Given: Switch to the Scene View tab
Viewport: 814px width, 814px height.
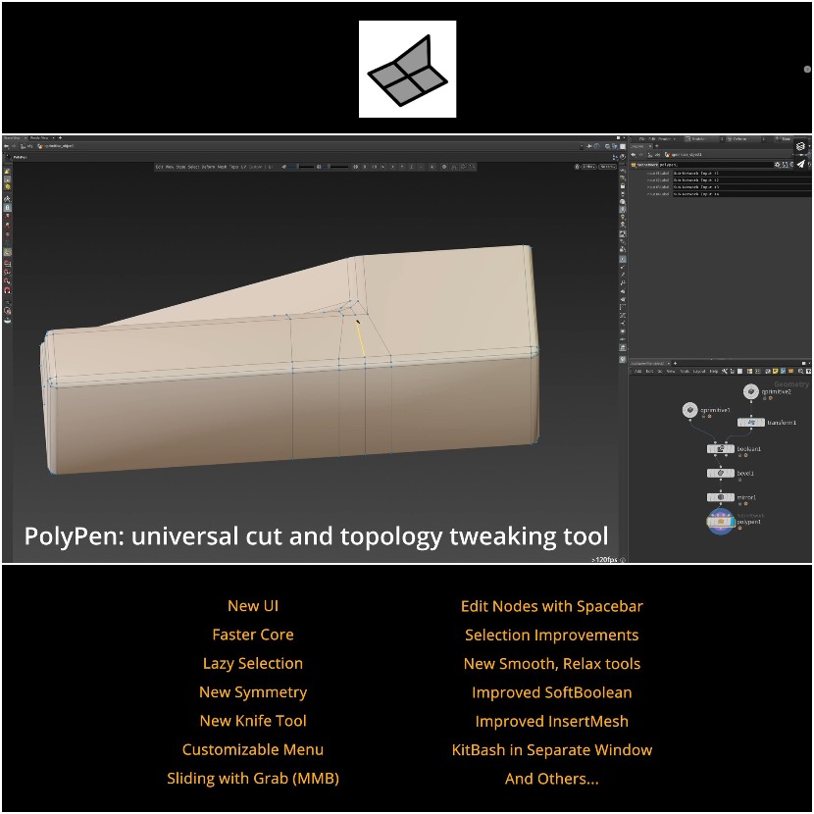Looking at the screenshot, I should click(x=12, y=138).
